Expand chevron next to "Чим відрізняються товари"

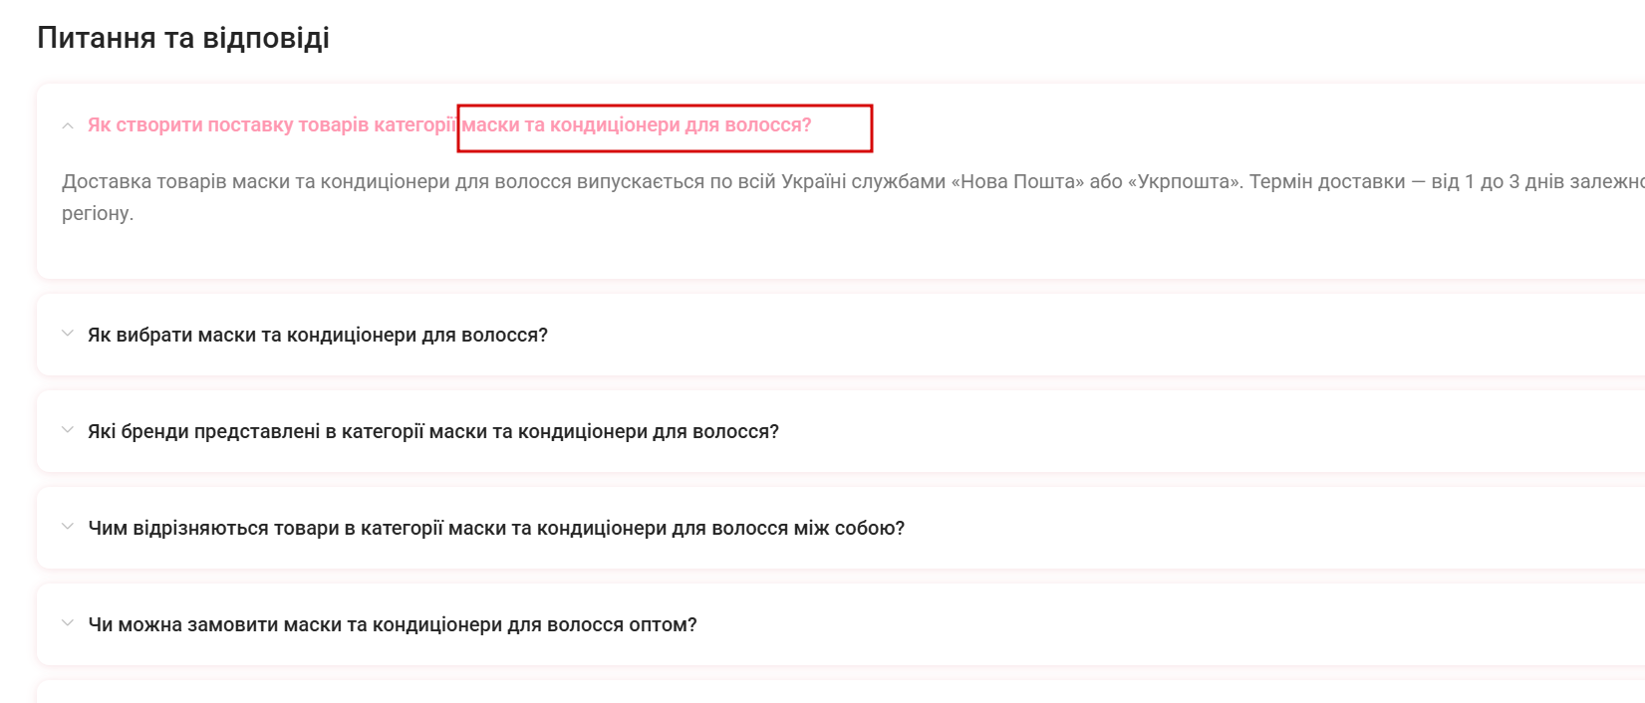(68, 527)
